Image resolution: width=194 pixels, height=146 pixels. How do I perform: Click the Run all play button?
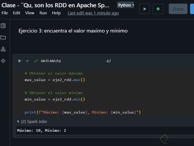click(x=145, y=9)
